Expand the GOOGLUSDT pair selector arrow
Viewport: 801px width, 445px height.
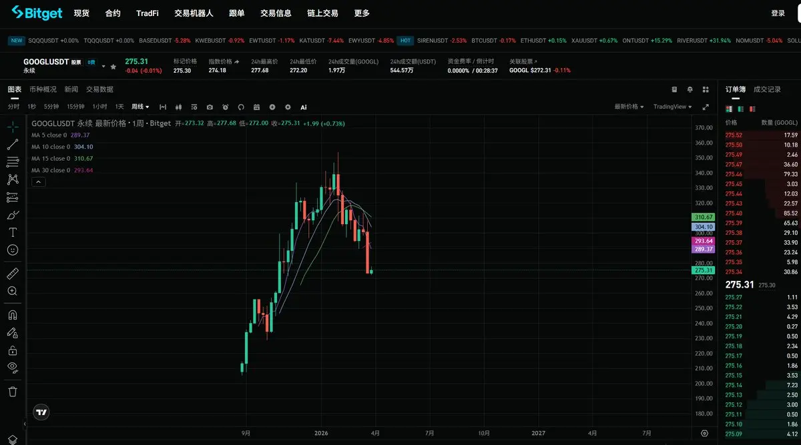[x=103, y=67]
